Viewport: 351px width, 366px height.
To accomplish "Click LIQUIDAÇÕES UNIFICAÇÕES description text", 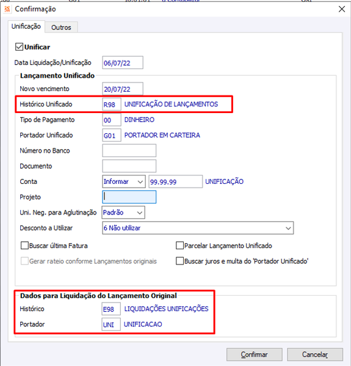I will coord(166,309).
